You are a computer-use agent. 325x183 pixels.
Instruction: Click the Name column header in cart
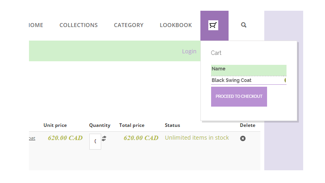(218, 69)
